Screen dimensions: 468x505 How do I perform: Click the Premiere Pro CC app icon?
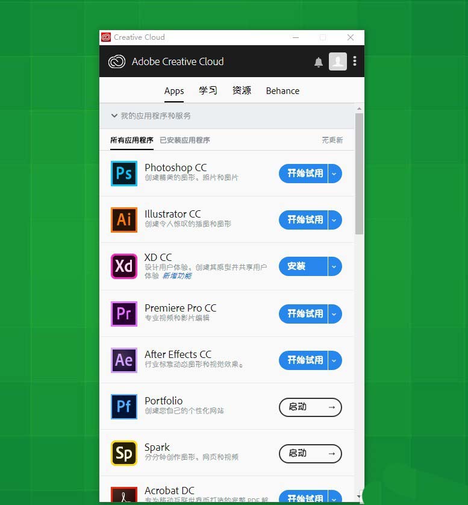click(x=124, y=314)
